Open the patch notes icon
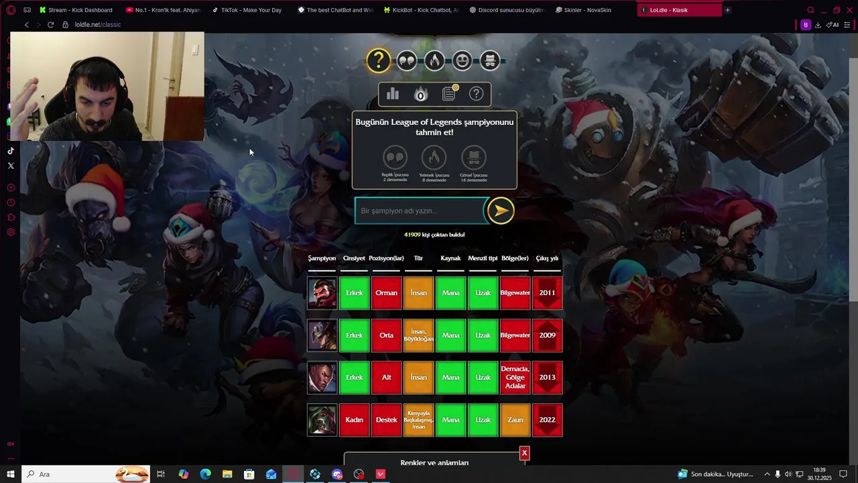The height and width of the screenshot is (483, 858). click(449, 93)
